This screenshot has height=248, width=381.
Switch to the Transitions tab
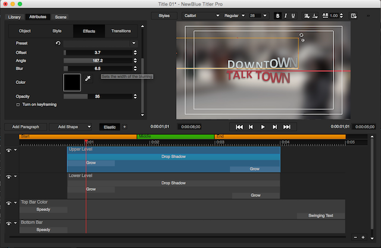point(121,30)
